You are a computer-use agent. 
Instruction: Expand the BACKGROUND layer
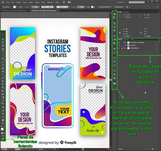125,48
